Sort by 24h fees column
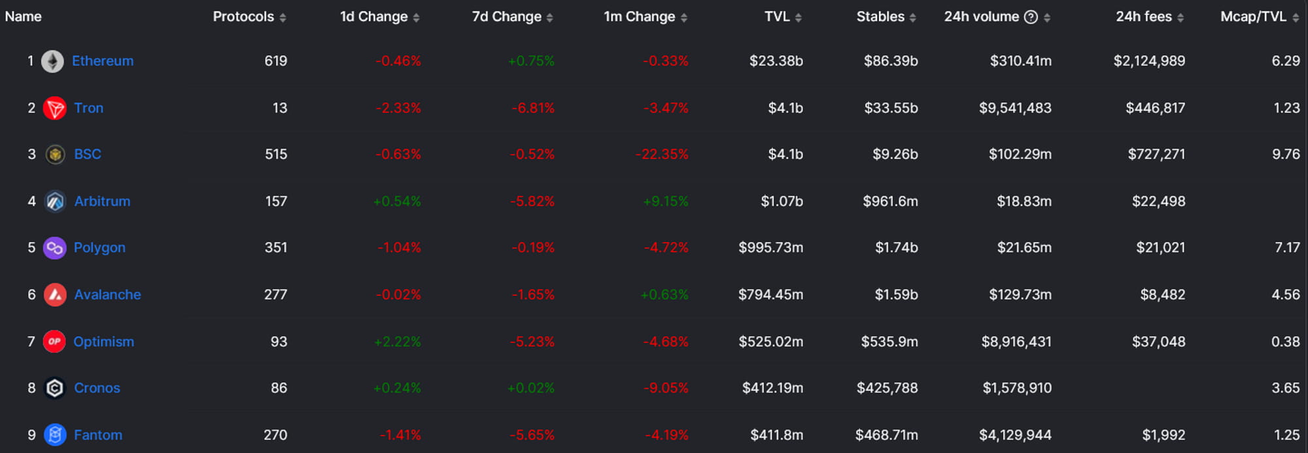Viewport: 1308px width, 453px height. click(x=1149, y=17)
